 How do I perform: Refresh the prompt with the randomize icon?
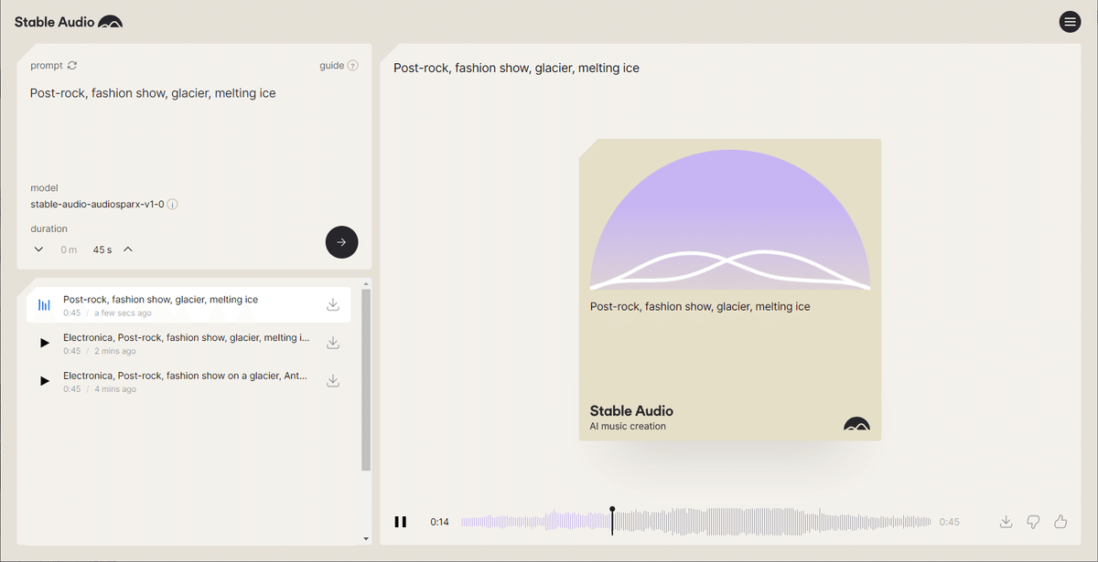coord(72,66)
